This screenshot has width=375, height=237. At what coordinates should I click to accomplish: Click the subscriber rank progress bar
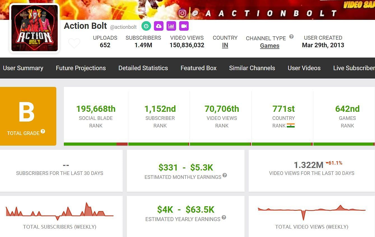tap(159, 144)
